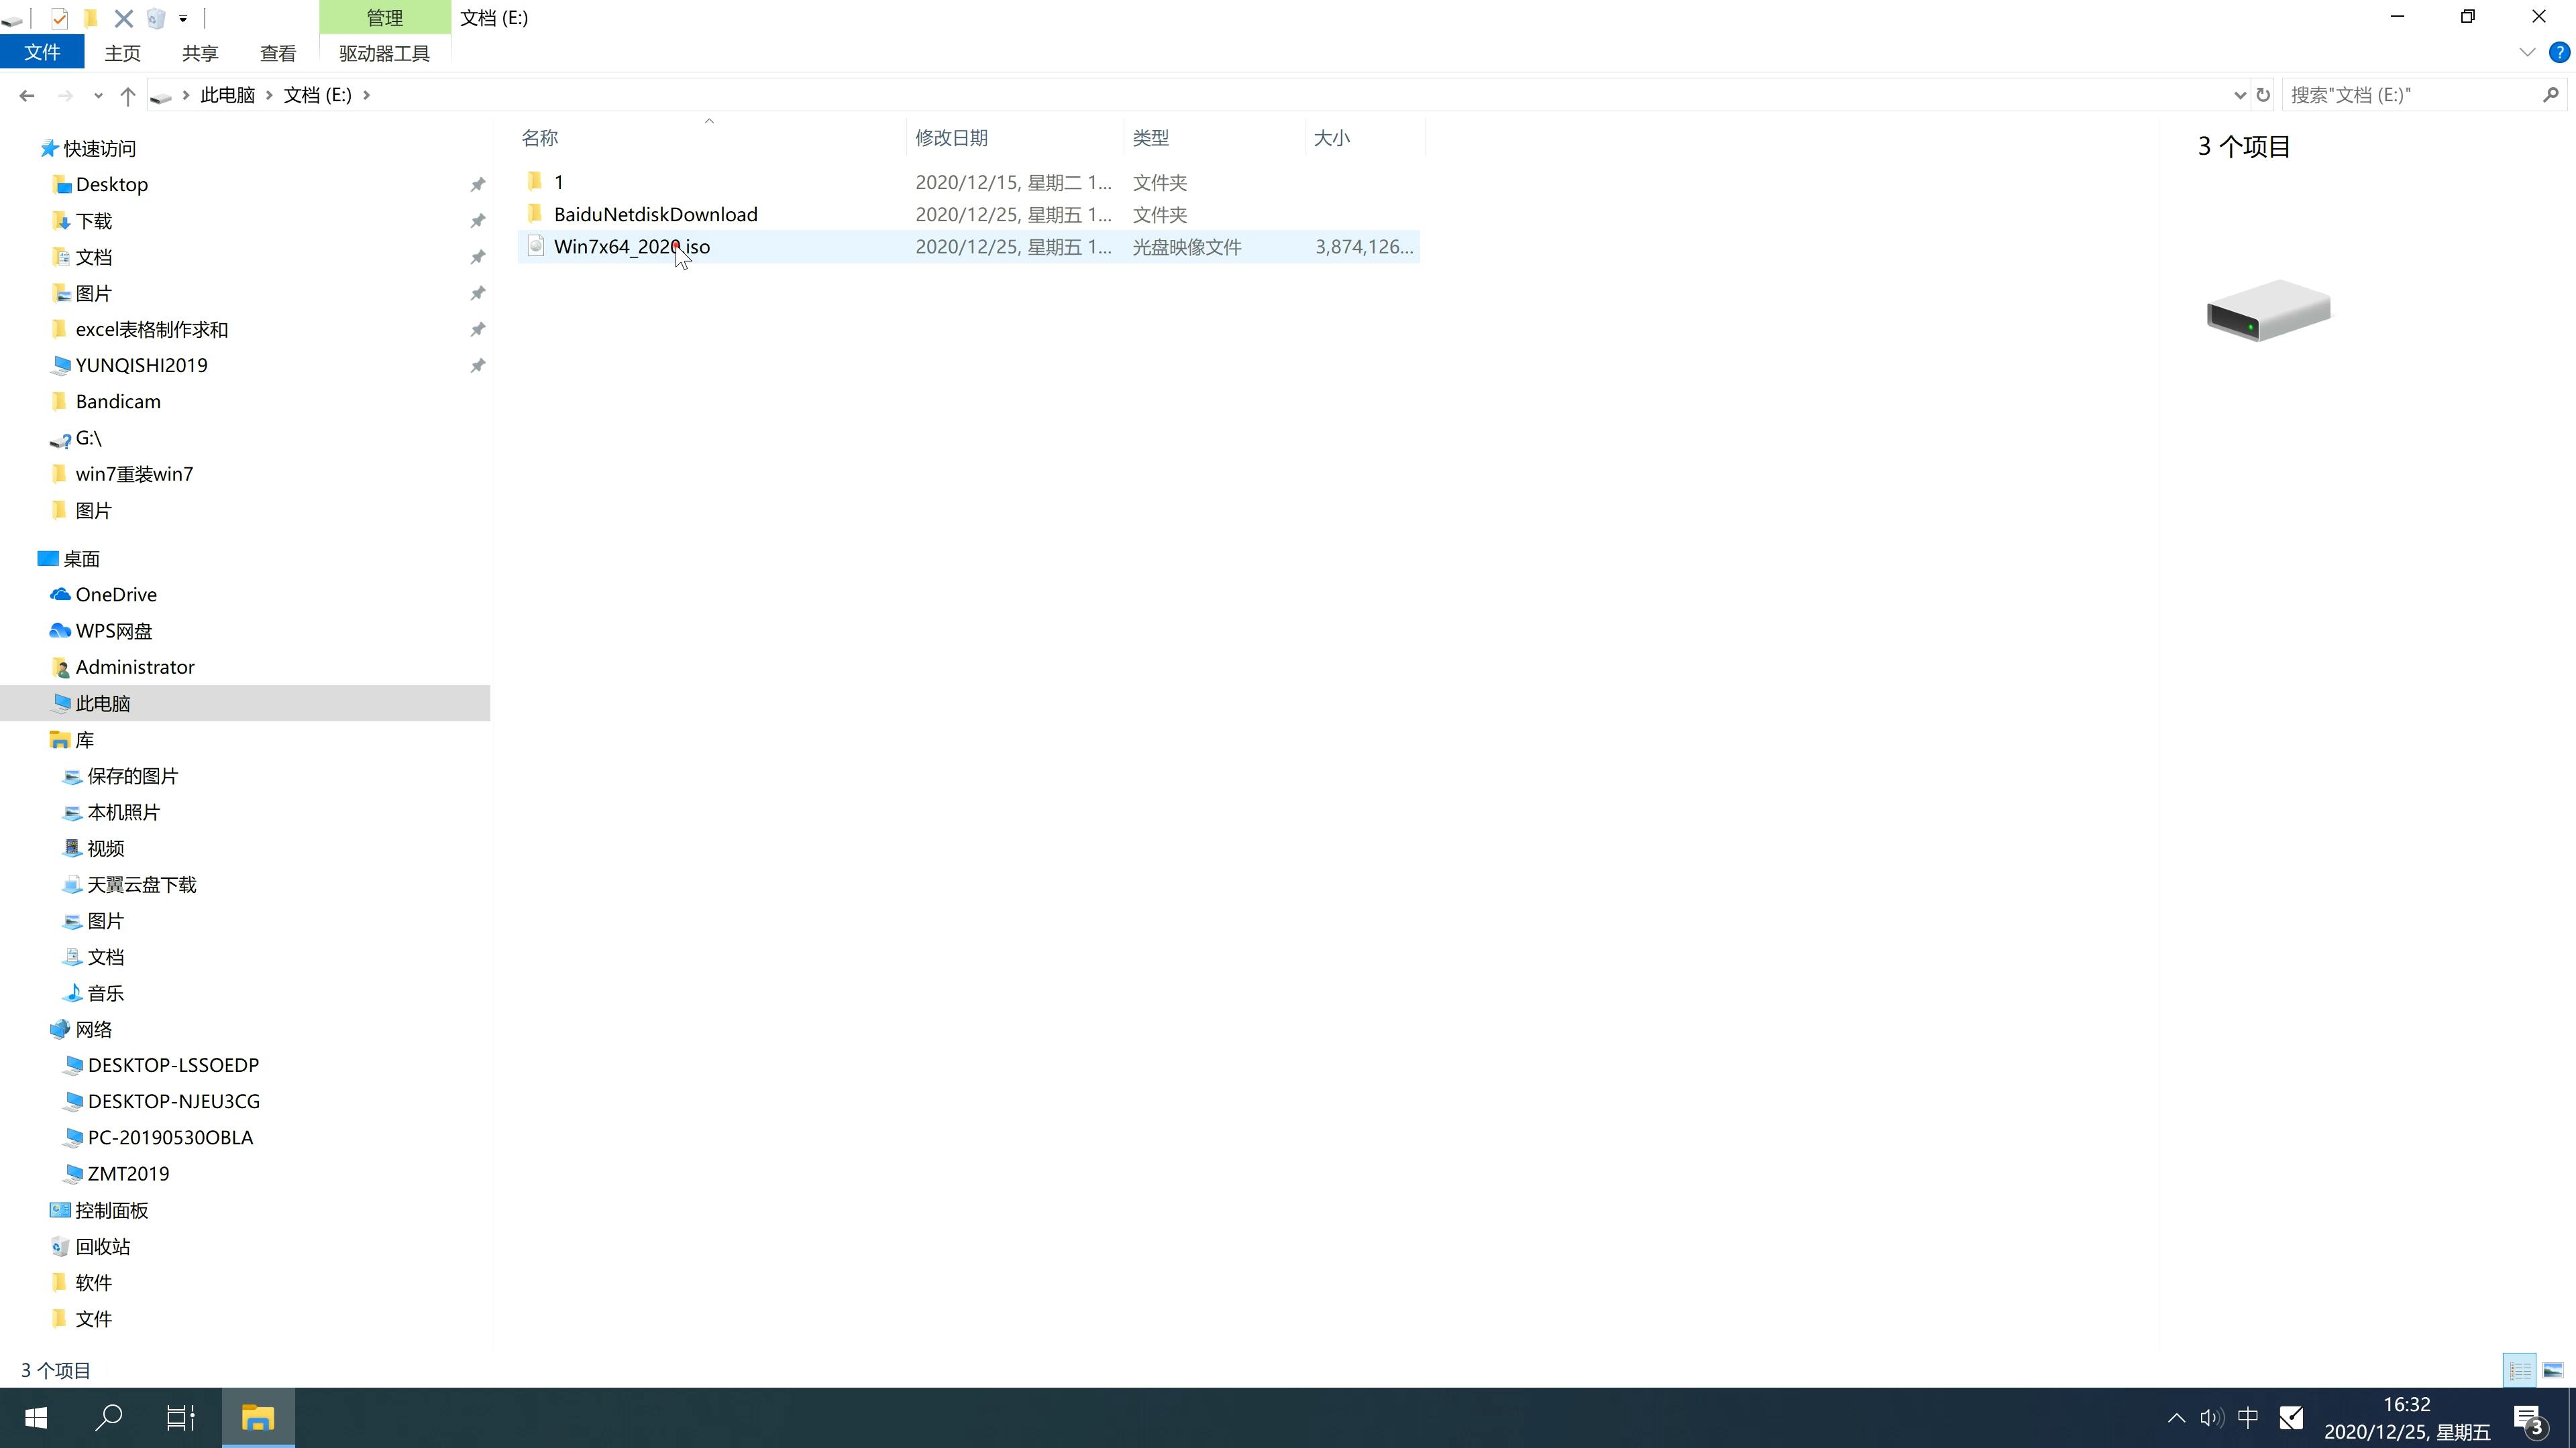Click the pinned 快速访问 Desktop item
The image size is (2576, 1448).
click(110, 184)
